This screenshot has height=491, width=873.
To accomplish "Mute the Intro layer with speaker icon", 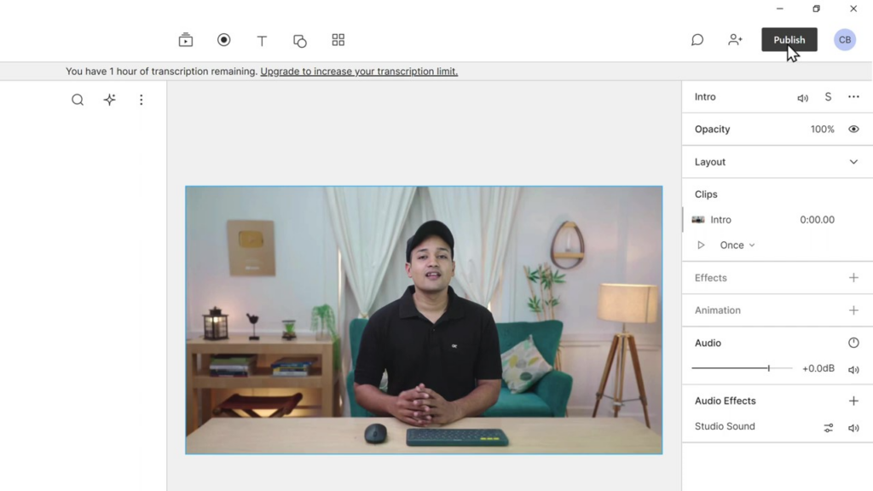I will tap(802, 98).
